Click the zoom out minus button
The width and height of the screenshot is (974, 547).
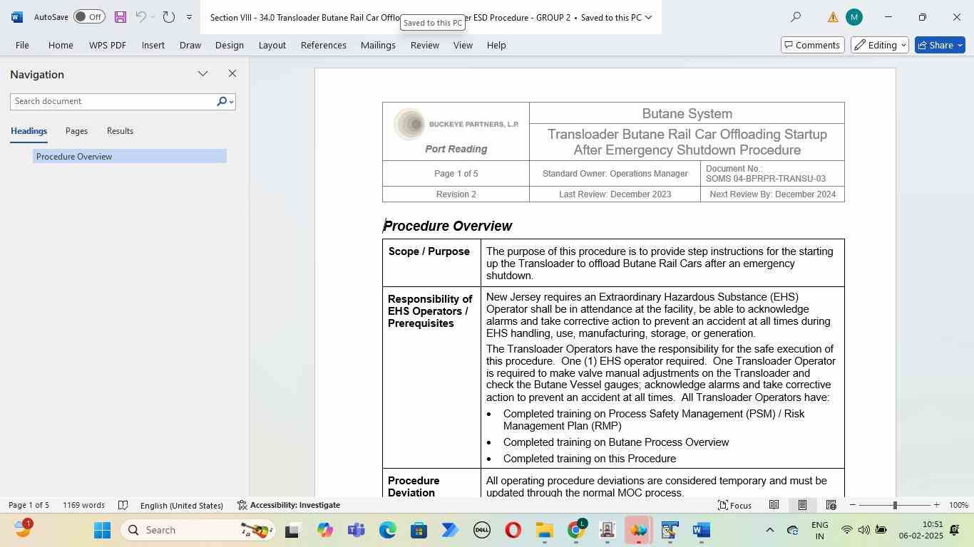tap(852, 505)
